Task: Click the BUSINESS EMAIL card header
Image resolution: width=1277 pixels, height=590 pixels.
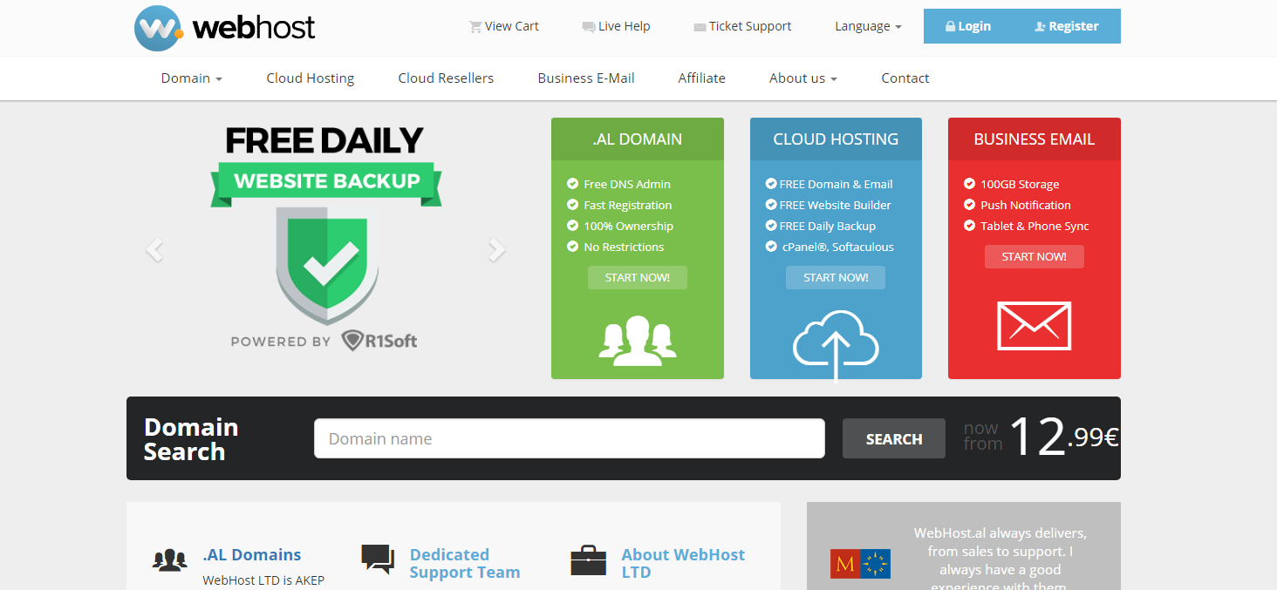Action: 1035,139
